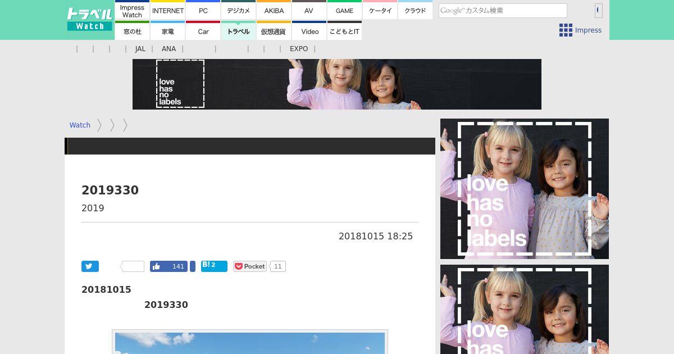Screen dimensions: 674x354
Task: Open the こどもとIT tab
Action: (x=345, y=31)
